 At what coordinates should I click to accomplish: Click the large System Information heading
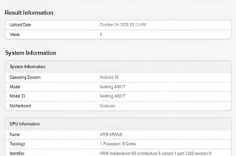tap(30, 53)
